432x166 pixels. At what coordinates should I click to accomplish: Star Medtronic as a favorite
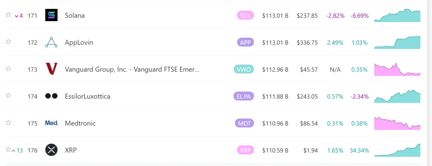tap(8, 123)
